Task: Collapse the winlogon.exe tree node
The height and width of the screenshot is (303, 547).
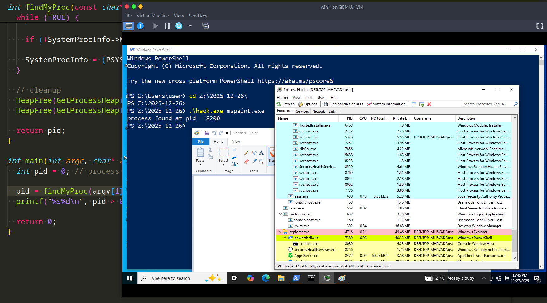Action: [280, 214]
